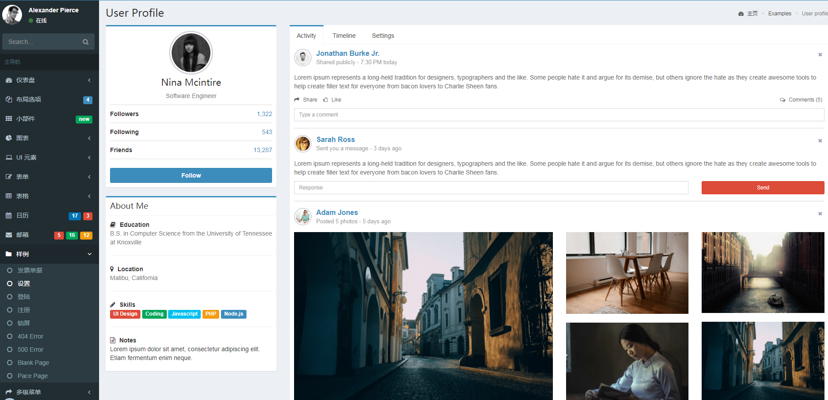Click the 邮箱 envelope icon in sidebar

9,235
